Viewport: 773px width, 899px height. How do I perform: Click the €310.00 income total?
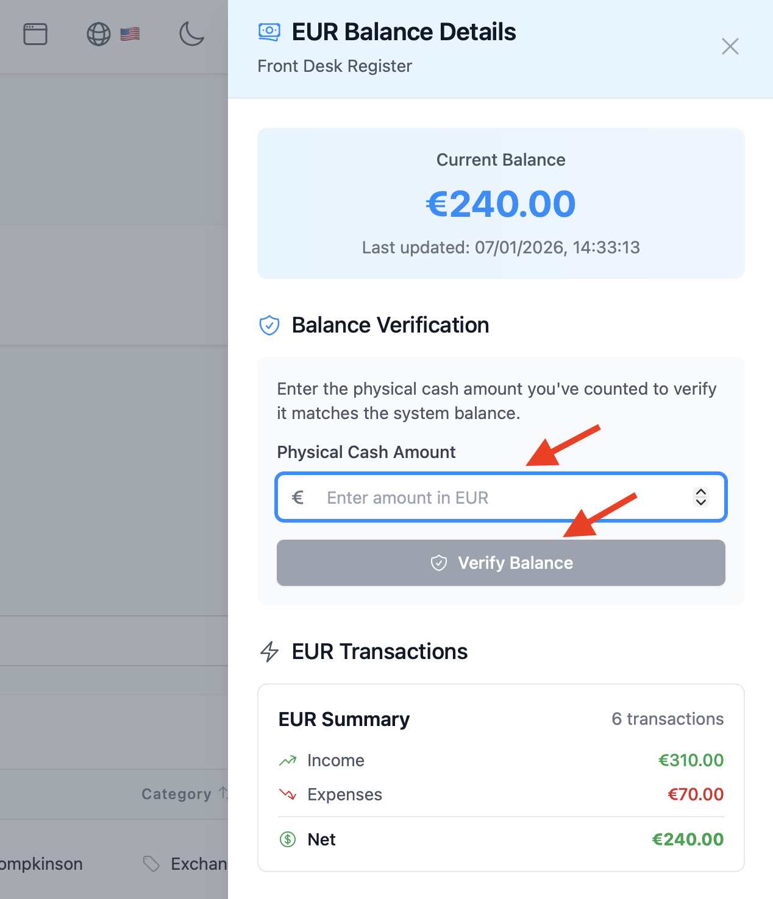pyautogui.click(x=691, y=760)
